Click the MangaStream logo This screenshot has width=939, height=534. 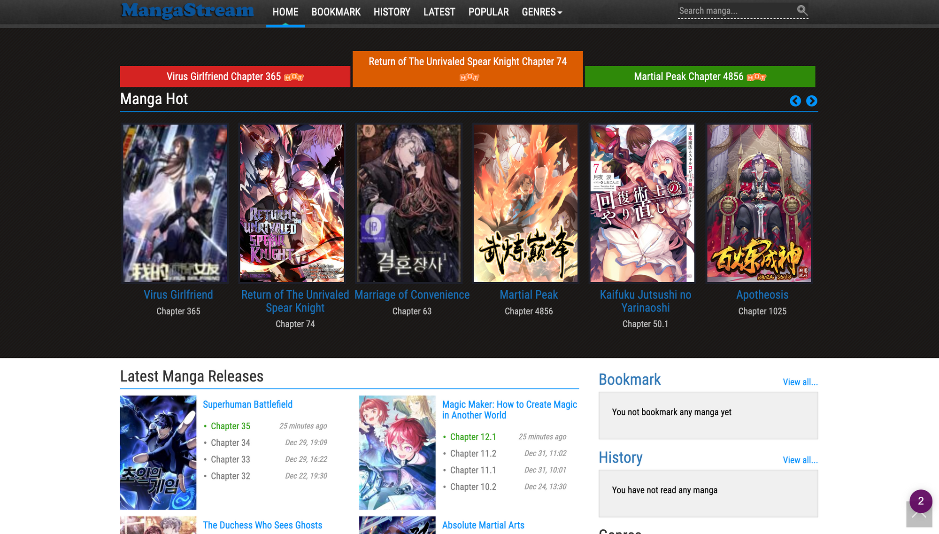tap(187, 11)
